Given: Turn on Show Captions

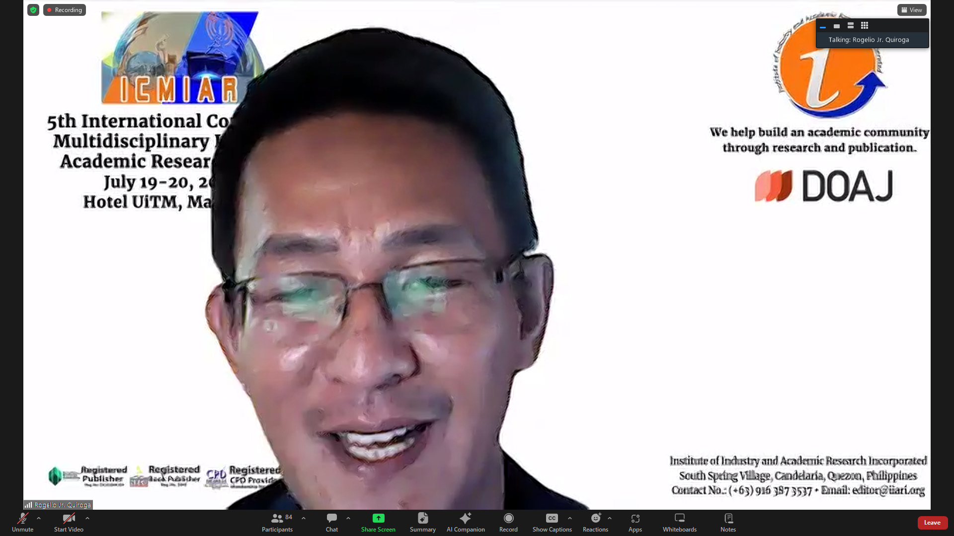Looking at the screenshot, I should pyautogui.click(x=552, y=522).
